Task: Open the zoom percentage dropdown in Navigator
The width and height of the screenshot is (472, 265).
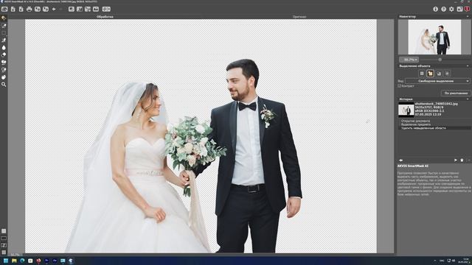Action: tap(409, 60)
